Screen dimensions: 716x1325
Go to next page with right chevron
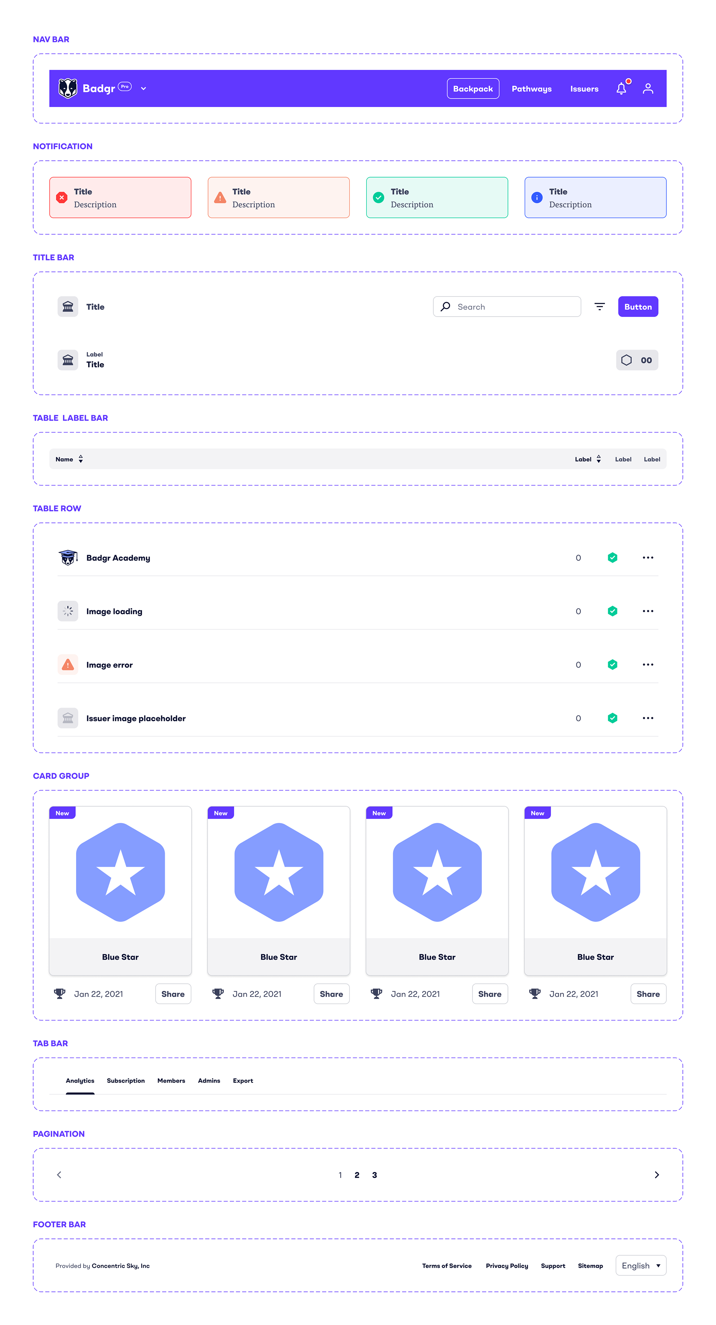tap(656, 1175)
